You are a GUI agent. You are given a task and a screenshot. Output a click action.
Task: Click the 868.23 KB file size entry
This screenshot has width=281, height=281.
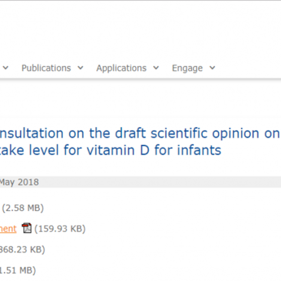click(x=22, y=249)
